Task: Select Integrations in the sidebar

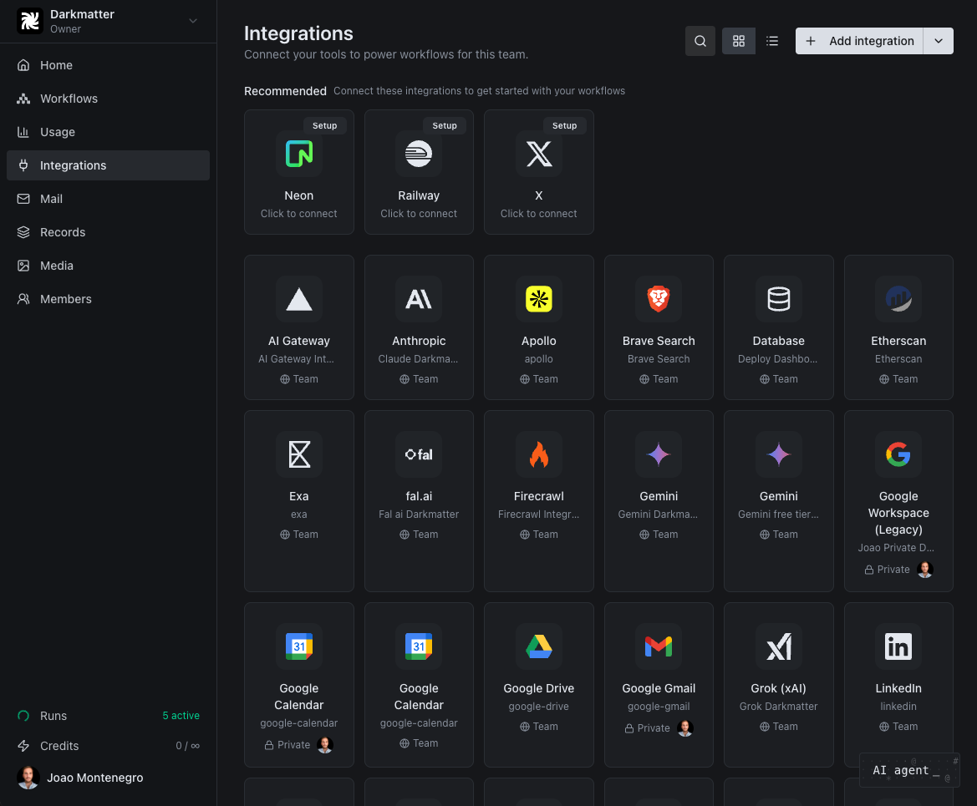Action: pyautogui.click(x=108, y=165)
